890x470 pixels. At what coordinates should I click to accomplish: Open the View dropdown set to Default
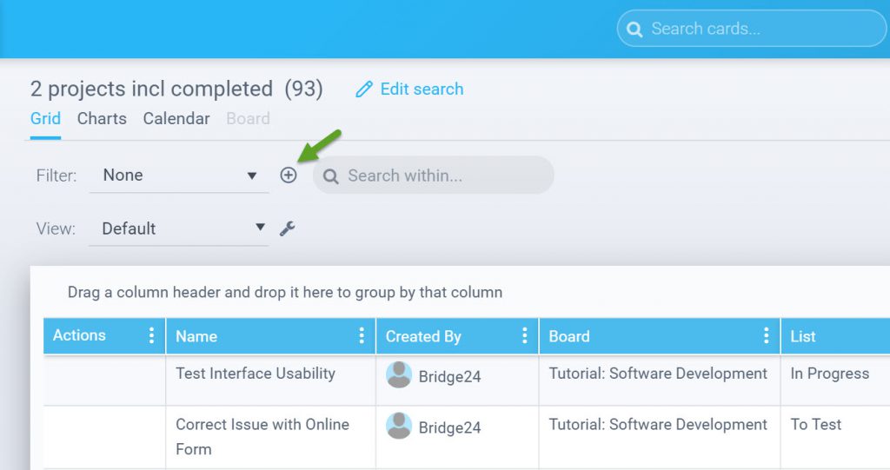coord(179,228)
